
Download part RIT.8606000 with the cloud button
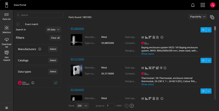pyautogui.click(x=203, y=91)
